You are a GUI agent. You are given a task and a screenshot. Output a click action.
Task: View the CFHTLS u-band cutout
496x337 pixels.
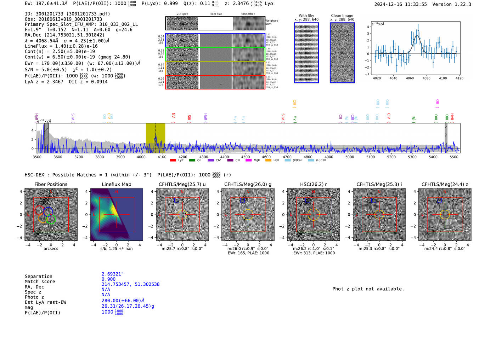(x=182, y=215)
